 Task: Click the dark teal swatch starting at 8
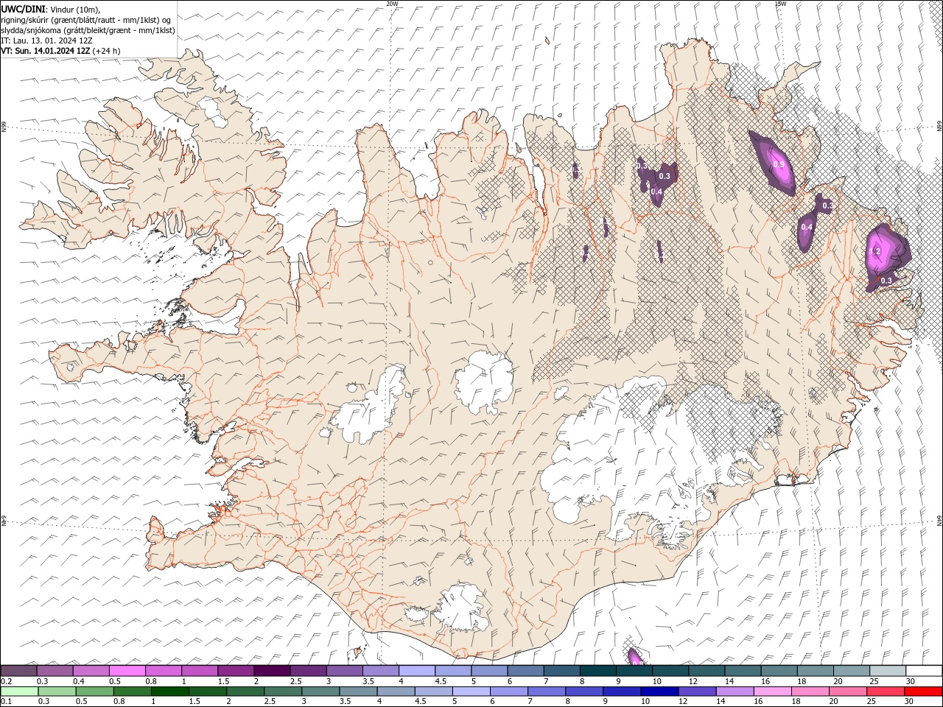click(x=597, y=671)
